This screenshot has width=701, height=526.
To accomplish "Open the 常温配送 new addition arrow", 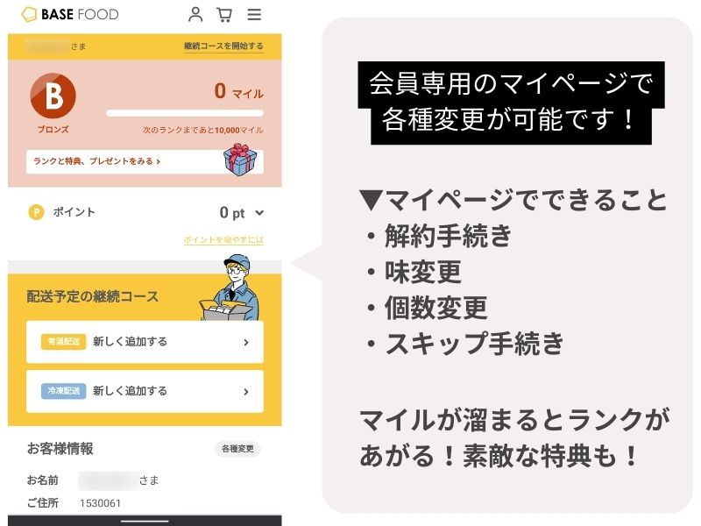I will point(246,343).
